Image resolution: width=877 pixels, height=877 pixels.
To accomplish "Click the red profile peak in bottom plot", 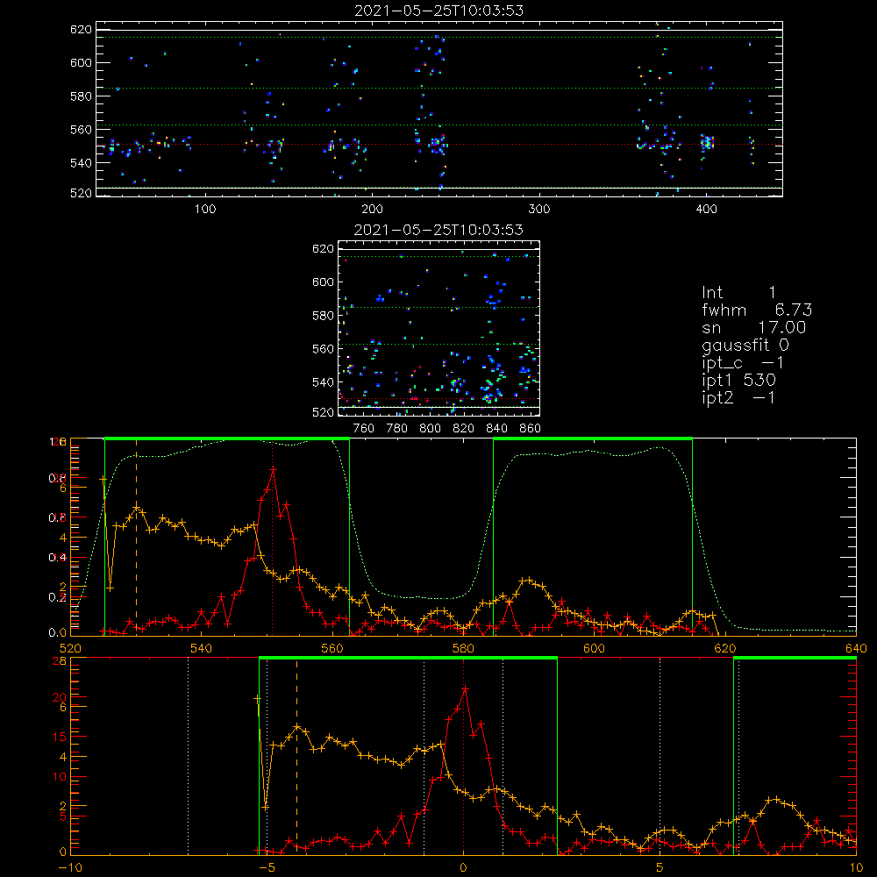I will click(x=465, y=689).
